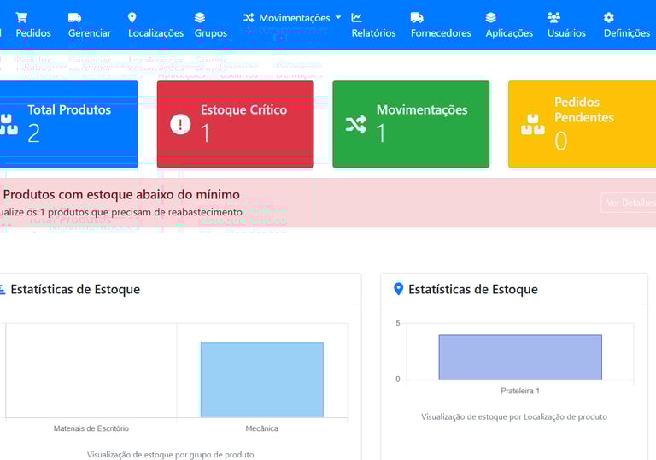The image size is (656, 460).
Task: Click the Localizações map pin icon
Action: [x=132, y=17]
